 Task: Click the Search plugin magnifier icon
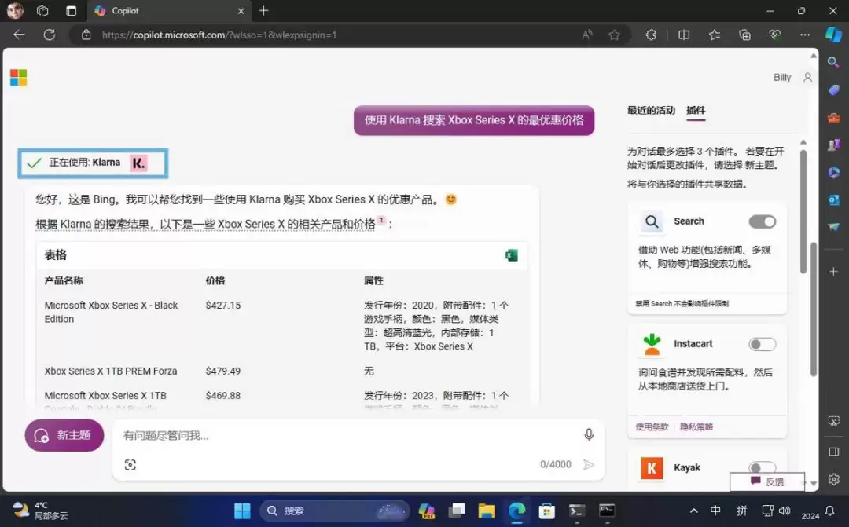tap(652, 221)
